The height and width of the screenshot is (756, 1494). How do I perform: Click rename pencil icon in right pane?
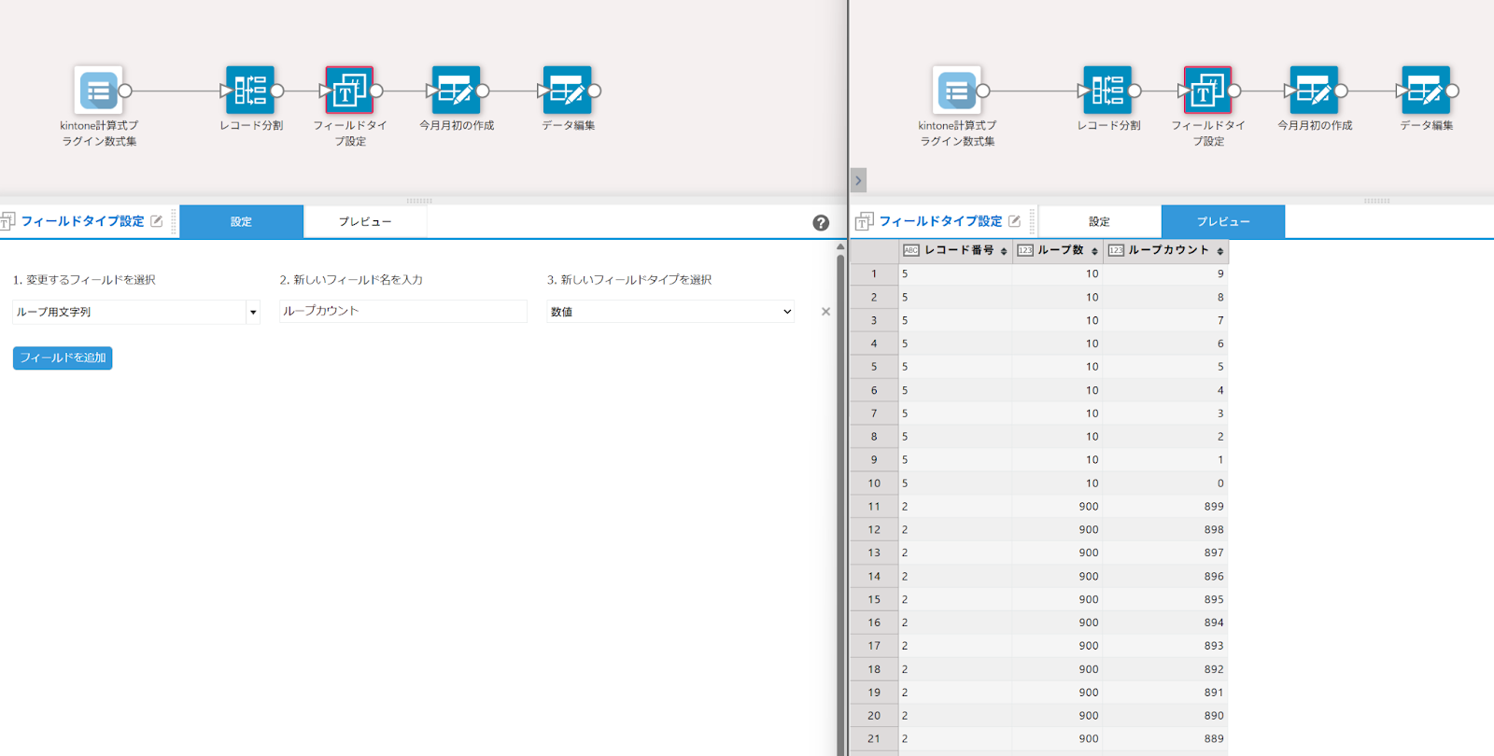(x=1015, y=221)
